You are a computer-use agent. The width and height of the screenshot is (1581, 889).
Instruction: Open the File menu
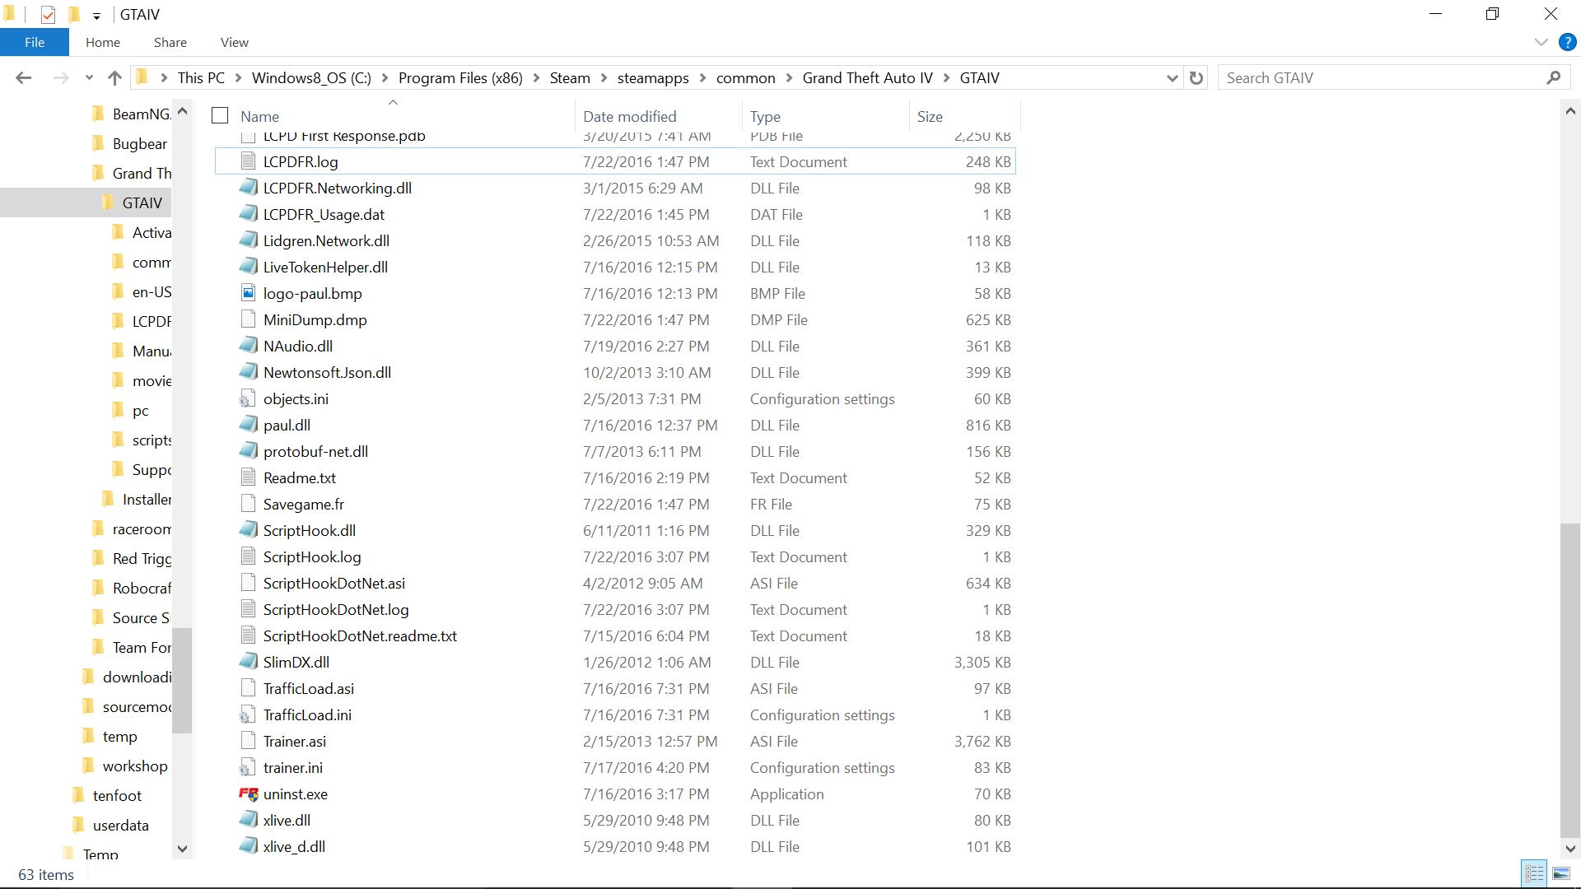(x=35, y=42)
